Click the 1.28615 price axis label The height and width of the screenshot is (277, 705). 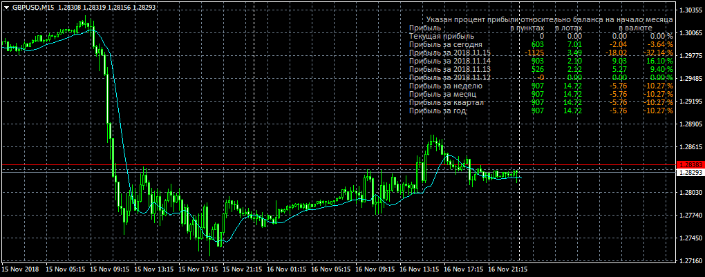(690, 147)
